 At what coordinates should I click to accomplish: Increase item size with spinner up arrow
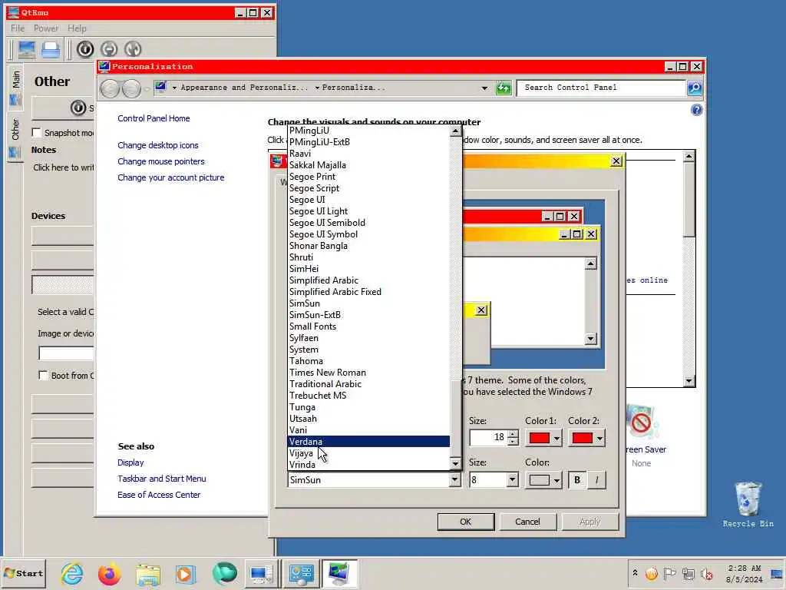512,434
